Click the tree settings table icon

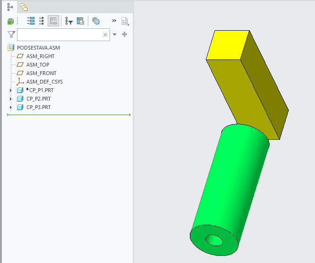[80, 21]
